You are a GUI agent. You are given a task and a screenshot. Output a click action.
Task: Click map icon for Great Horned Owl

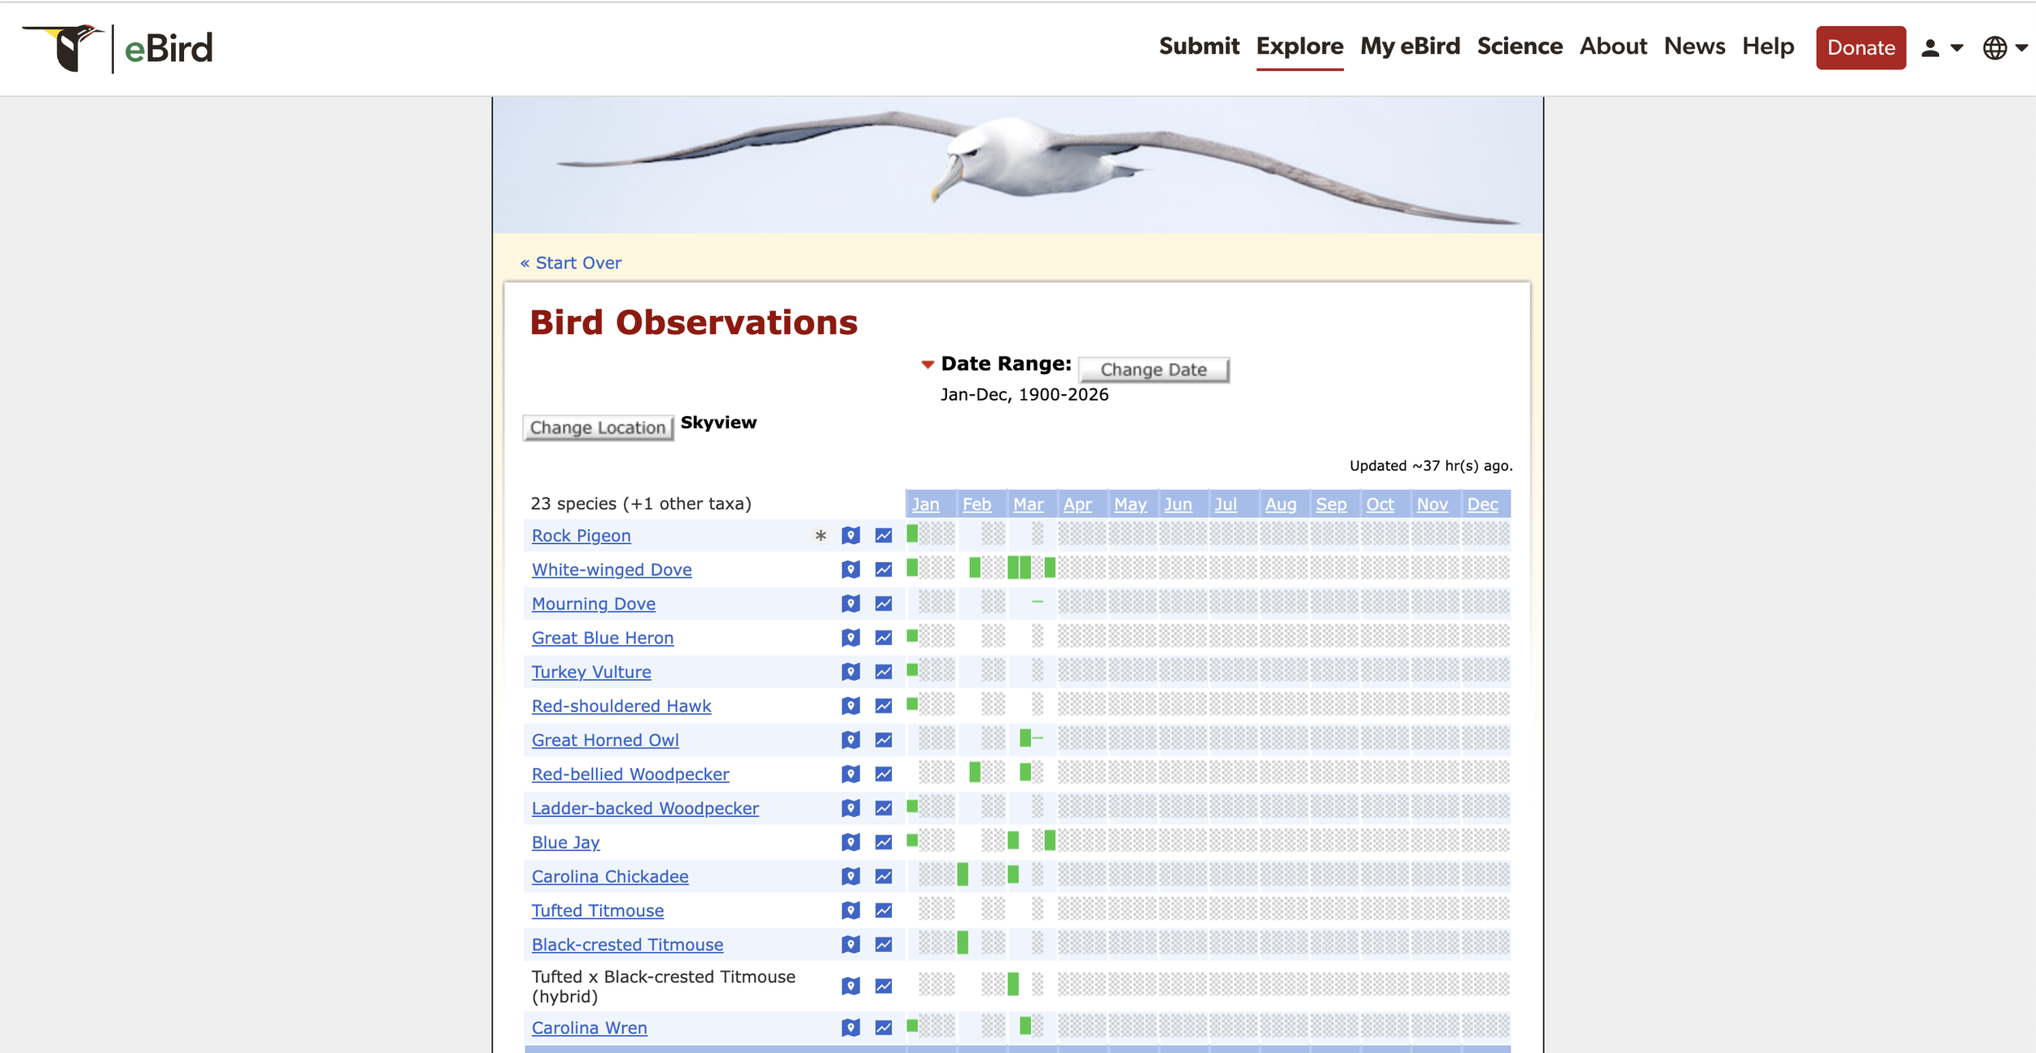[850, 739]
